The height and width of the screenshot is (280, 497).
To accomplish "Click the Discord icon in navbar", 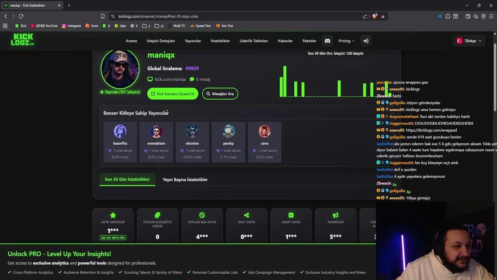I will coord(327,41).
